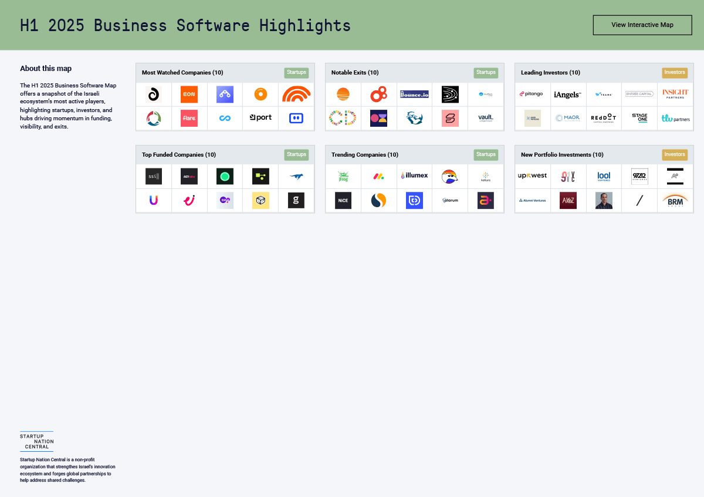Screen dimensions: 704x497
Task: Click the orange EON logo tile
Action: pos(189,94)
